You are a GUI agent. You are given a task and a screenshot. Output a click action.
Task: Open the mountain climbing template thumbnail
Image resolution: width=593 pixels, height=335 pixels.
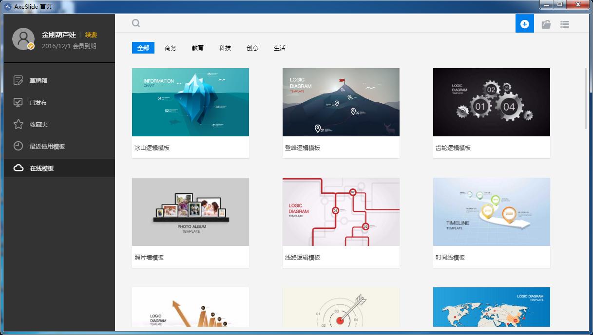[341, 102]
